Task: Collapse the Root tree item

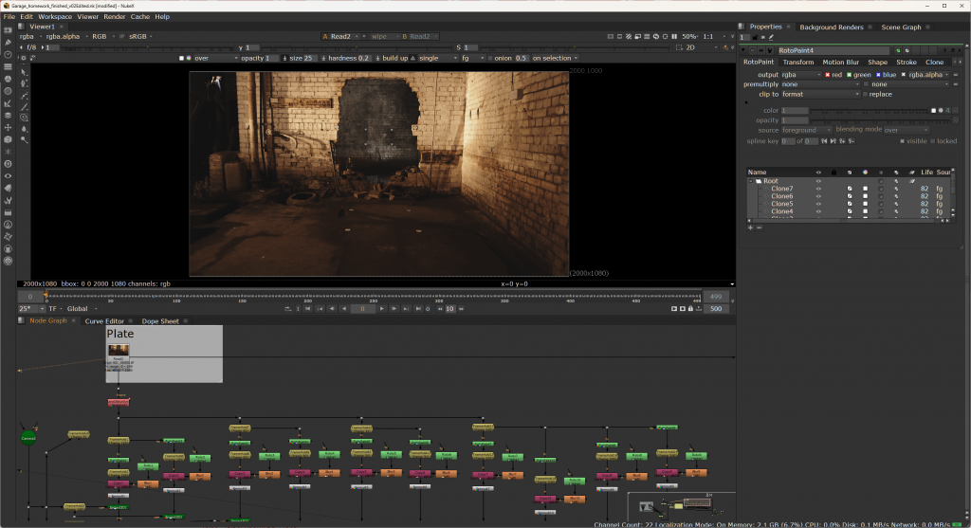Action: coord(751,181)
